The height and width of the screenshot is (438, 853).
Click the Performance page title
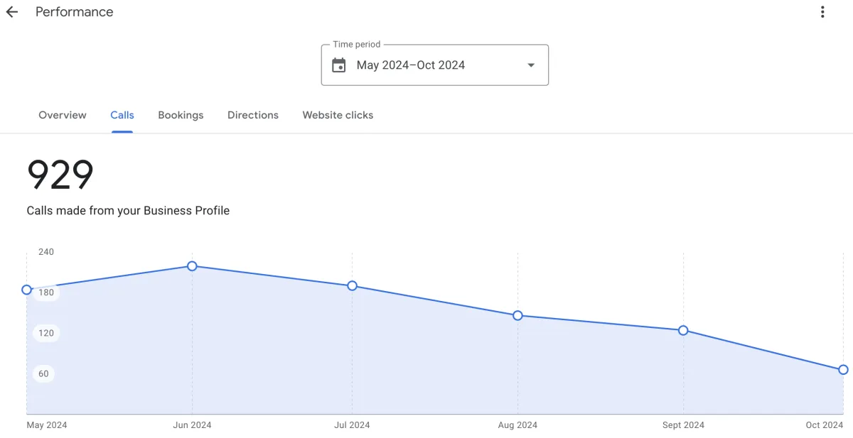click(74, 12)
